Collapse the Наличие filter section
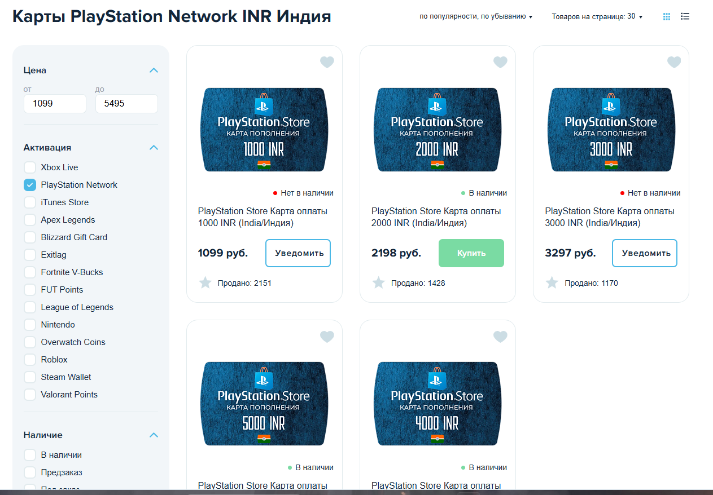713x495 pixels. tap(154, 435)
